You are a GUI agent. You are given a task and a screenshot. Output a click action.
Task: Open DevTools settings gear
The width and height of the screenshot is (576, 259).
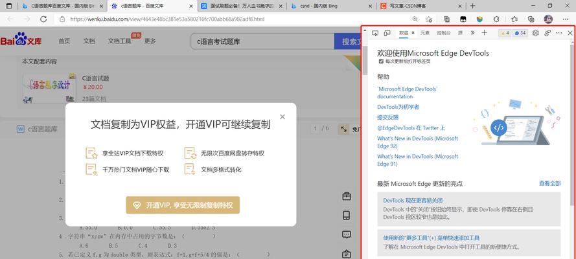click(536, 33)
